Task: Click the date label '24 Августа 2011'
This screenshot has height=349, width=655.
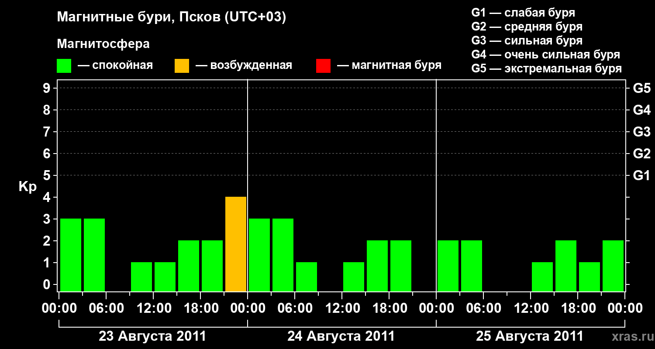Action: pyautogui.click(x=341, y=336)
